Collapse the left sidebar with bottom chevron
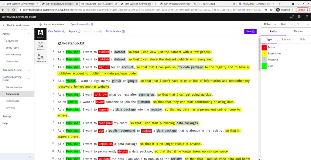311x160 pixels. (x=29, y=157)
